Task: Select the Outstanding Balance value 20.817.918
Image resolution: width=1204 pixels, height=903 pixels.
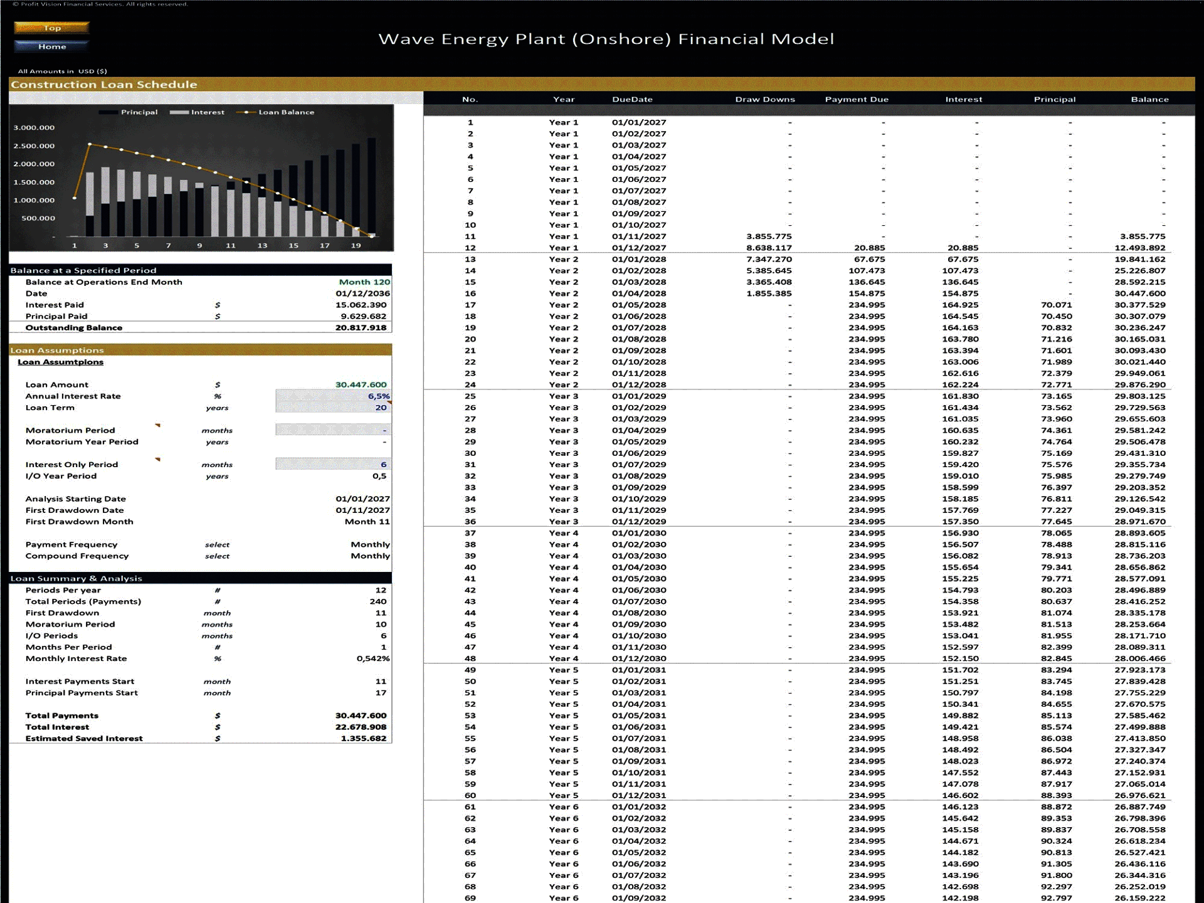Action: [x=361, y=327]
